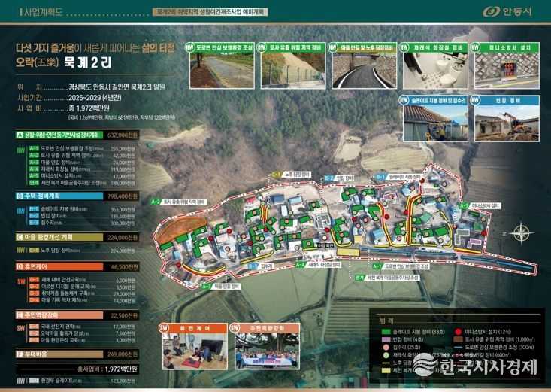Viewport: 551px width, 392px height.
Task: Click the yellow parking lot rectangle on map
Action: (348, 252)
